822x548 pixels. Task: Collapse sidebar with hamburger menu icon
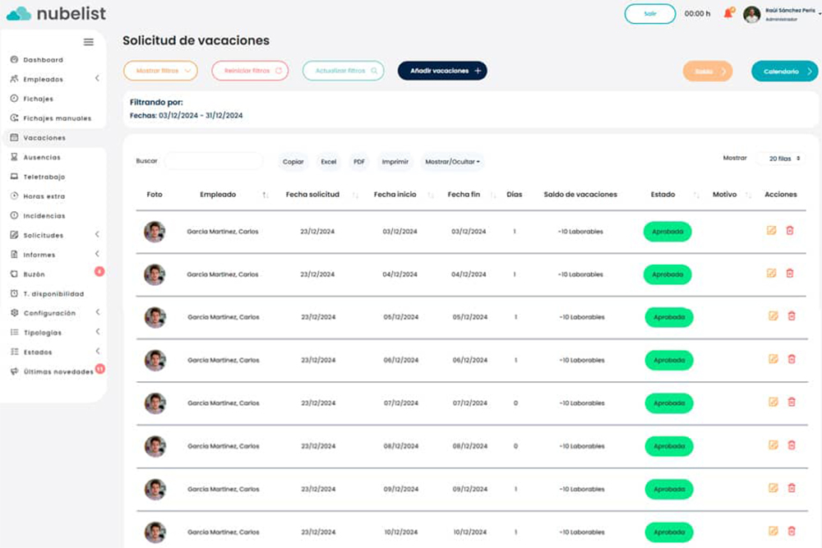tap(89, 42)
